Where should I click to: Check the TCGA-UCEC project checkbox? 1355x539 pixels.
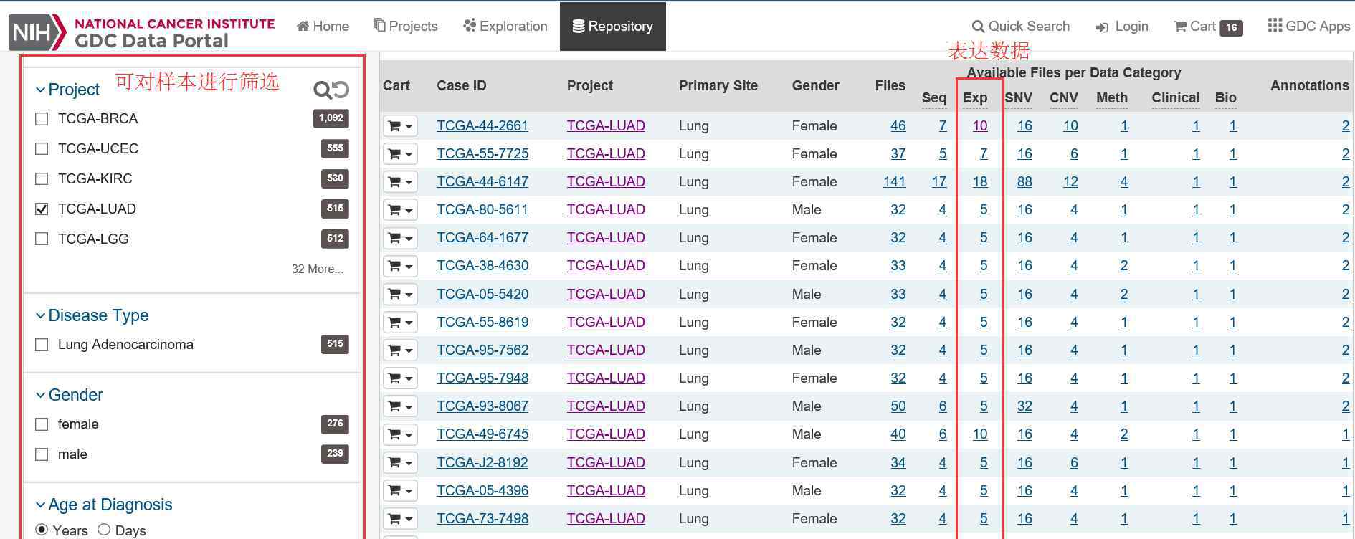[42, 149]
